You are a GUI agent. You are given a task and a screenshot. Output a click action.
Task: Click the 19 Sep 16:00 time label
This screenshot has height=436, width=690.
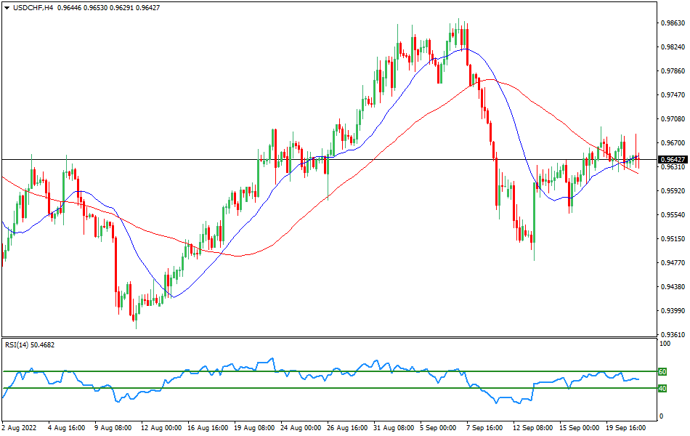tap(627, 428)
